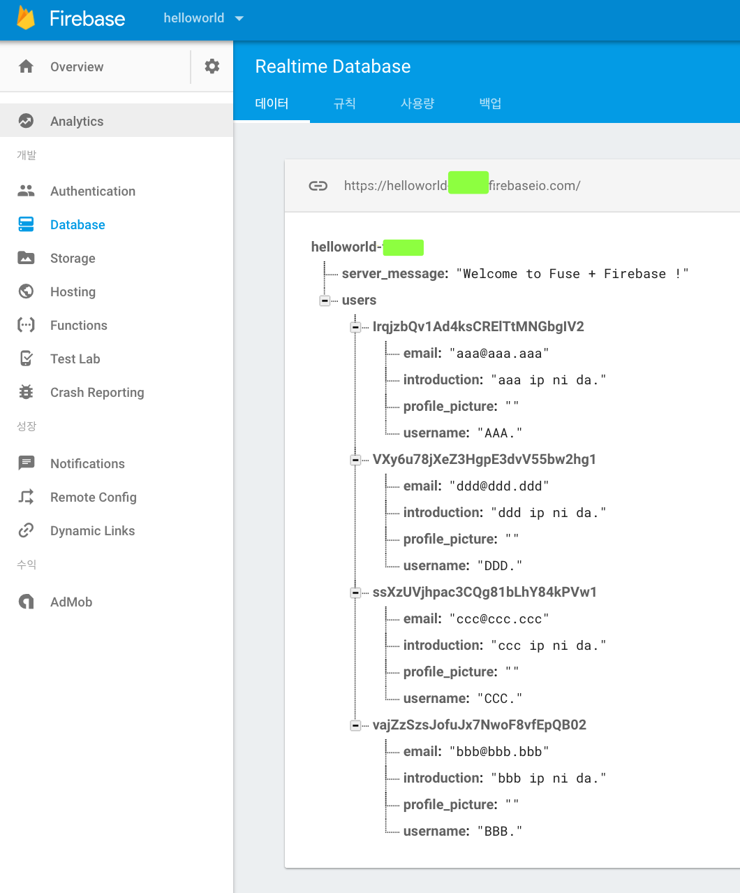This screenshot has height=893, width=740.
Task: Select the users key label
Action: coord(359,300)
